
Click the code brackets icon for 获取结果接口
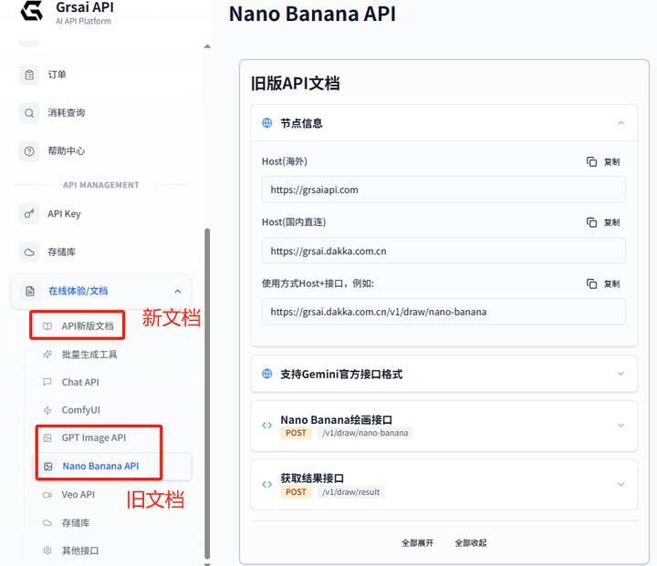click(266, 484)
